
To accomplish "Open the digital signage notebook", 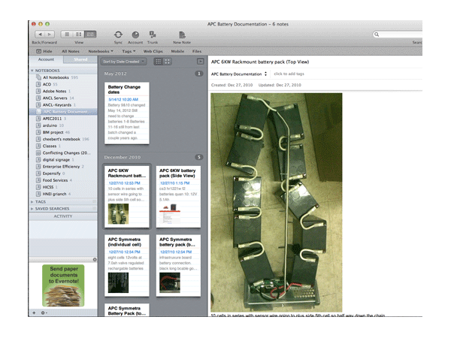I will coord(63,160).
